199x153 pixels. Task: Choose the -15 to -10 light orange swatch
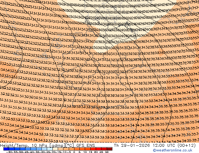click(x=61, y=149)
